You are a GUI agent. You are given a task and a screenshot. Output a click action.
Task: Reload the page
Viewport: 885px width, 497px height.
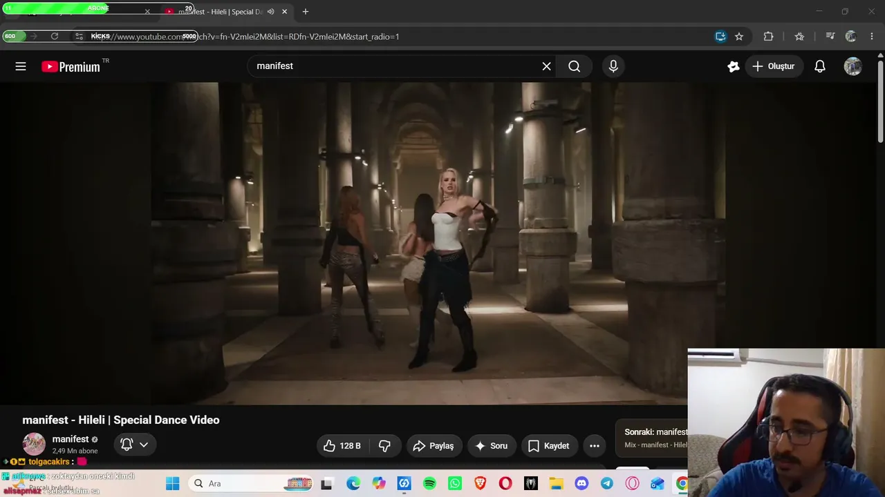coord(55,37)
